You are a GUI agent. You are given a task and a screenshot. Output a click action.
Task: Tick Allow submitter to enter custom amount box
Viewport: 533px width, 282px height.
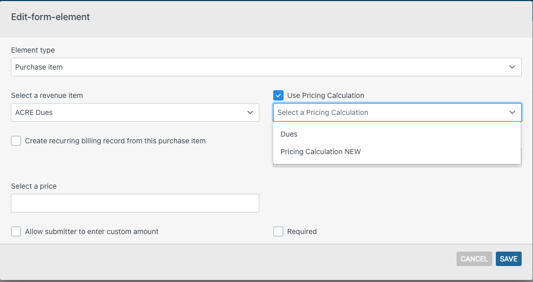[x=16, y=231]
